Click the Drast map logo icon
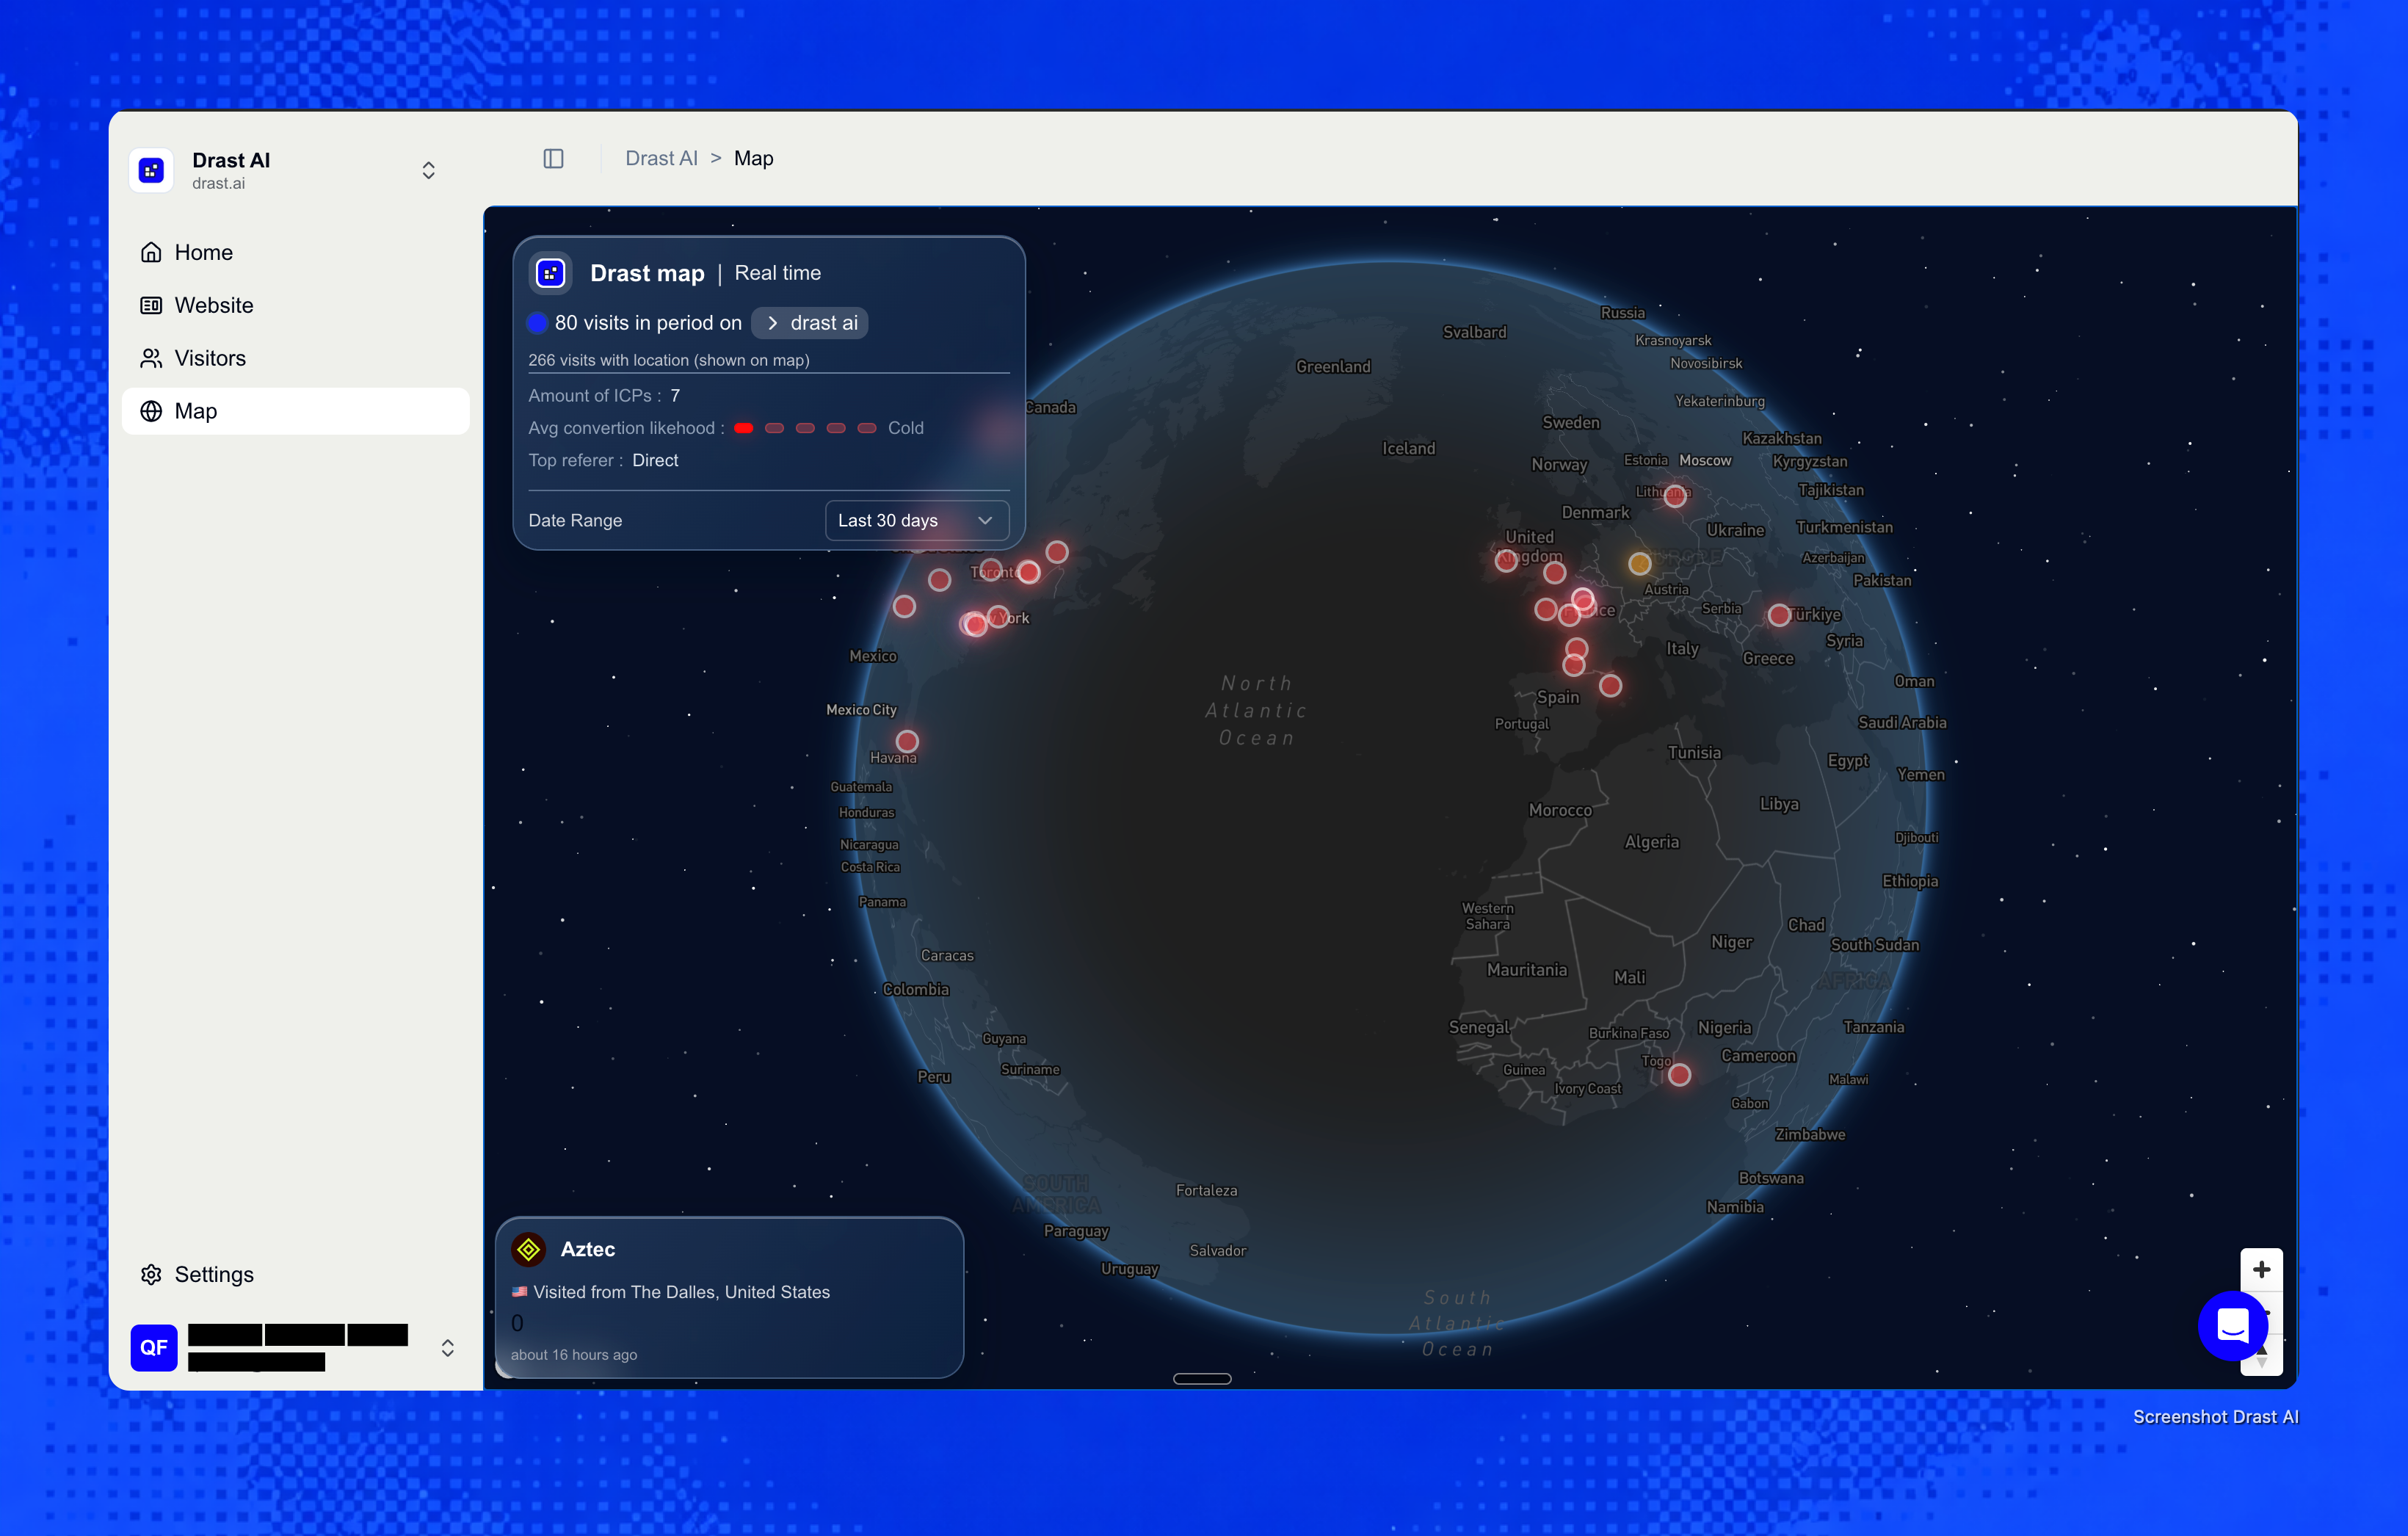This screenshot has width=2408, height=1536. pyautogui.click(x=551, y=273)
